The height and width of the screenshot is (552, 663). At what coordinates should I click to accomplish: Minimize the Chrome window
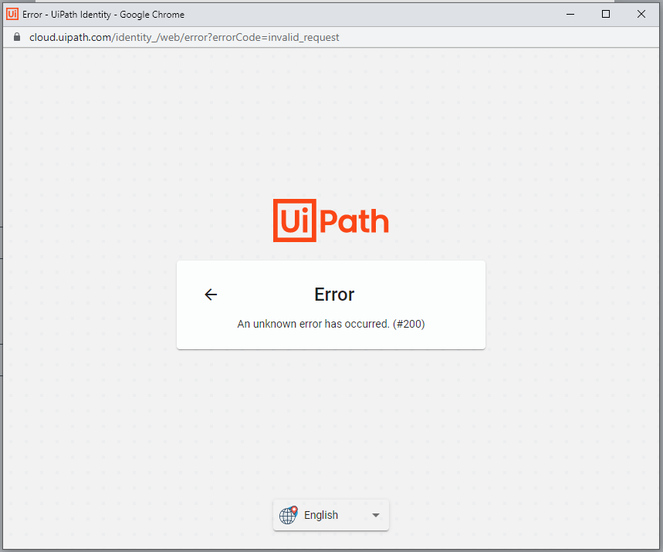coord(570,14)
